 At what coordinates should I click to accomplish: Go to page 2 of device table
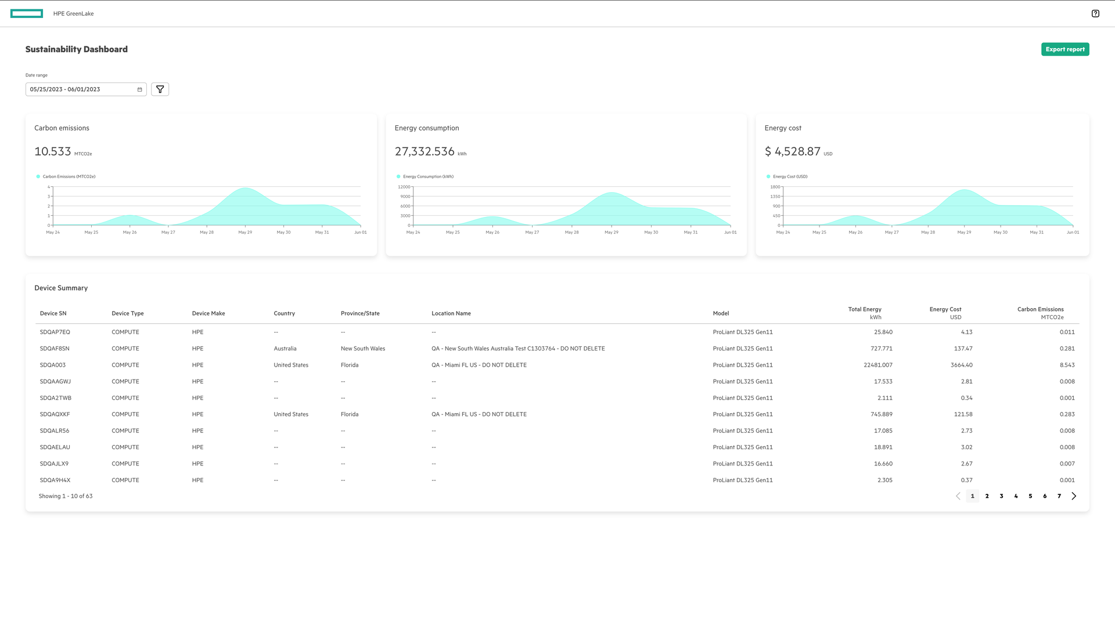pyautogui.click(x=987, y=496)
